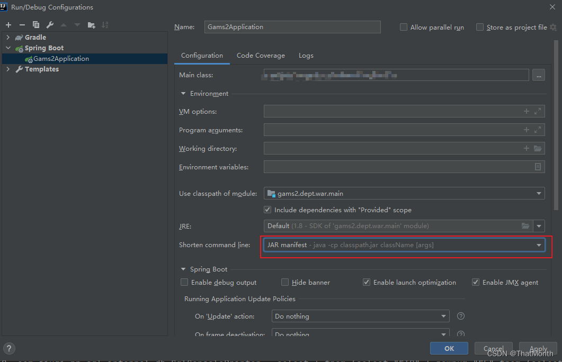Select the Gradle tree item

coord(35,37)
